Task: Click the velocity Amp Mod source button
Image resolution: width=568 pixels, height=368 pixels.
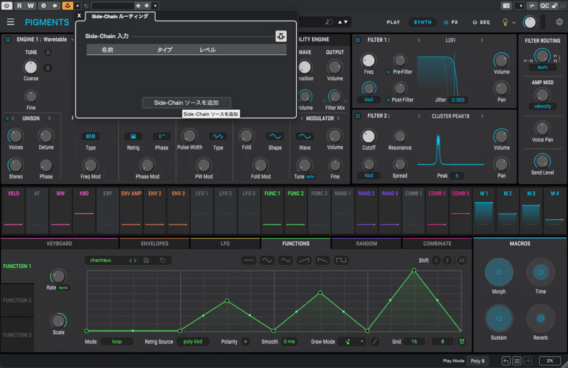Action: coord(542,106)
